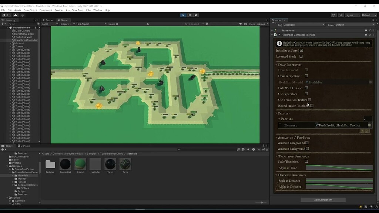This screenshot has height=213, width=379.
Task: Click the Pause button in the toolbar
Action: [189, 15]
